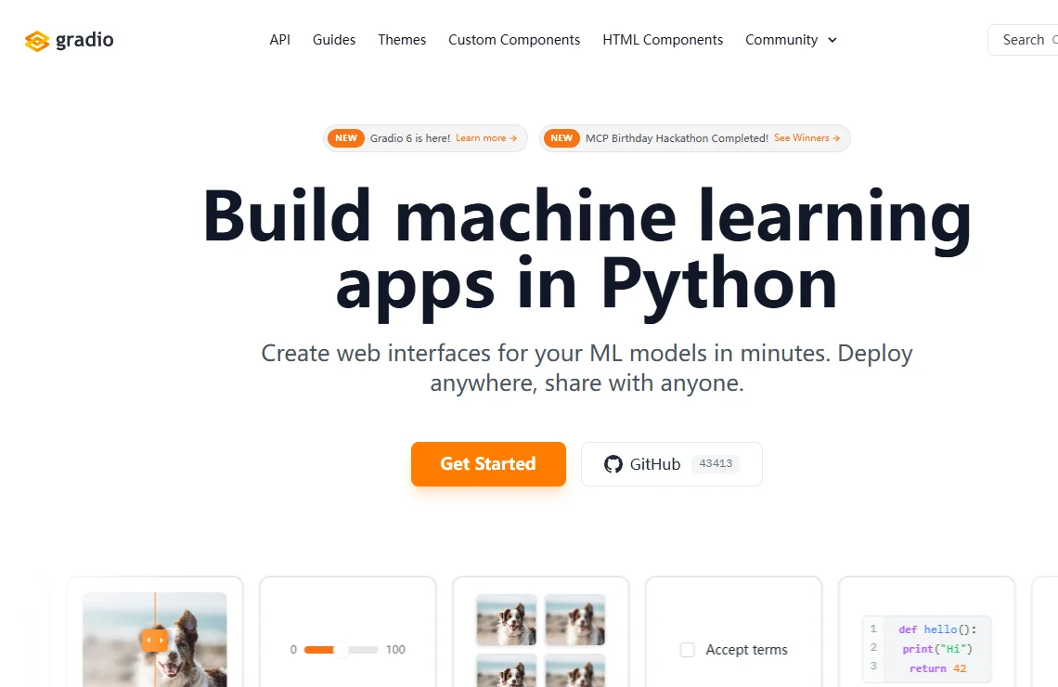Click the Gradio logo icon

[x=37, y=41]
